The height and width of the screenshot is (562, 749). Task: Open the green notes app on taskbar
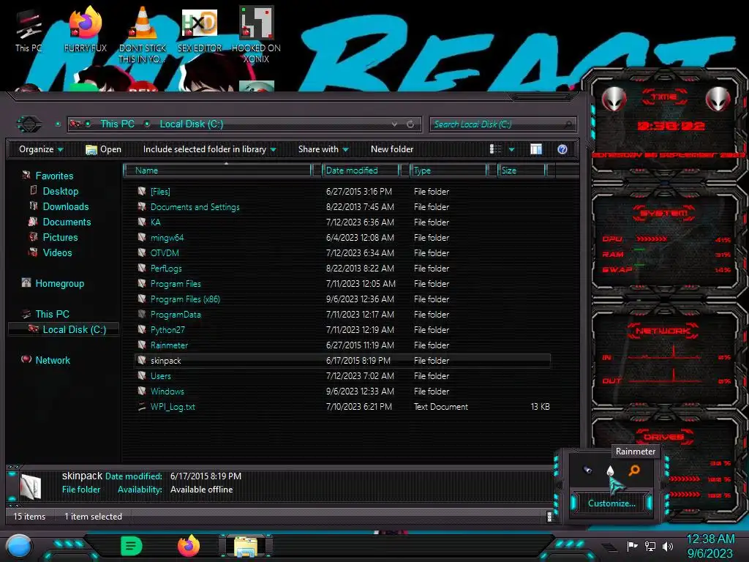click(x=132, y=546)
